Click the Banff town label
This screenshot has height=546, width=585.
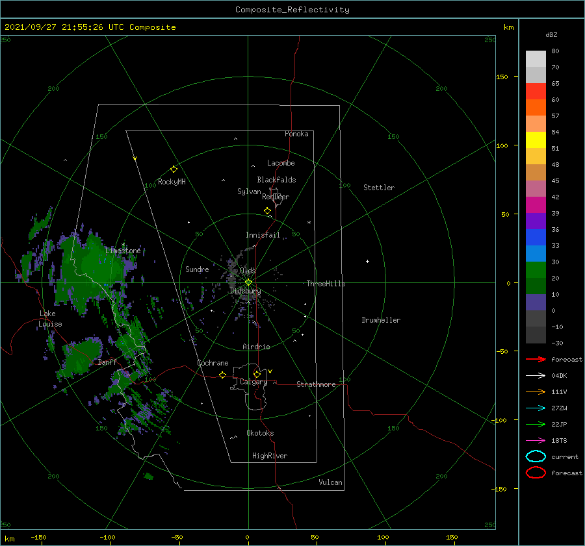point(107,362)
